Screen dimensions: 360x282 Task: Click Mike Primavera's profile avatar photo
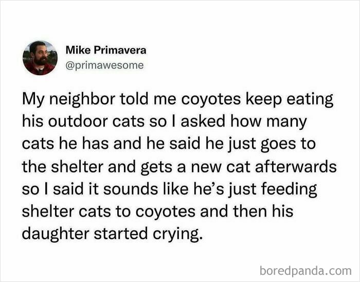[40, 58]
